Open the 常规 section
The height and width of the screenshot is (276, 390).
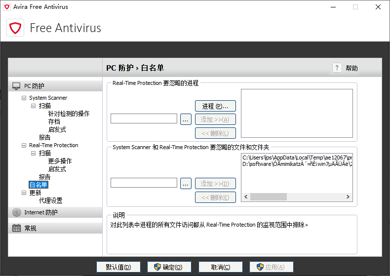pyautogui.click(x=55, y=228)
